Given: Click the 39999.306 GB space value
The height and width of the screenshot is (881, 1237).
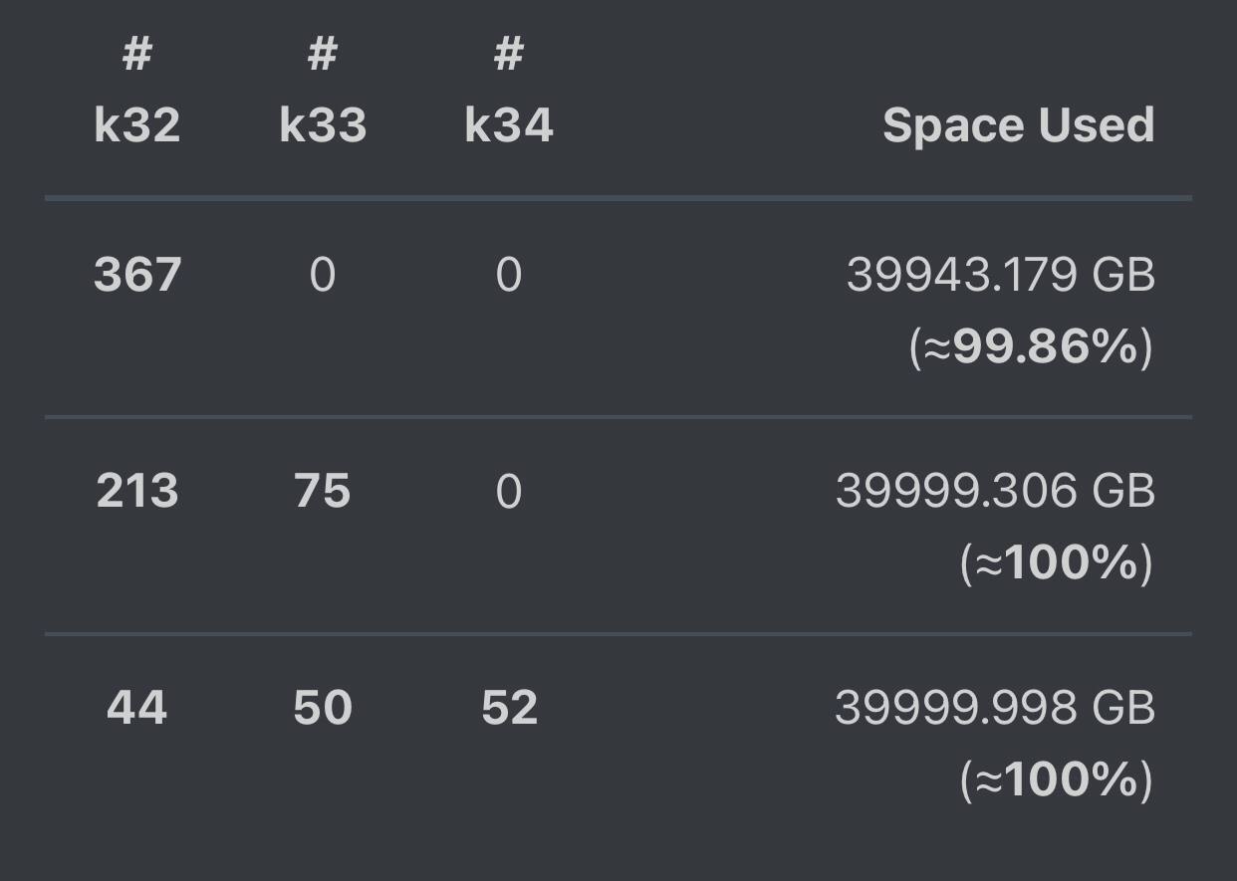Looking at the screenshot, I should (995, 491).
